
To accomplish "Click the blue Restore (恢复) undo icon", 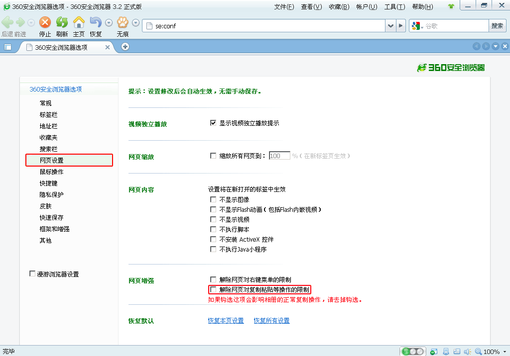I will click(x=96, y=22).
